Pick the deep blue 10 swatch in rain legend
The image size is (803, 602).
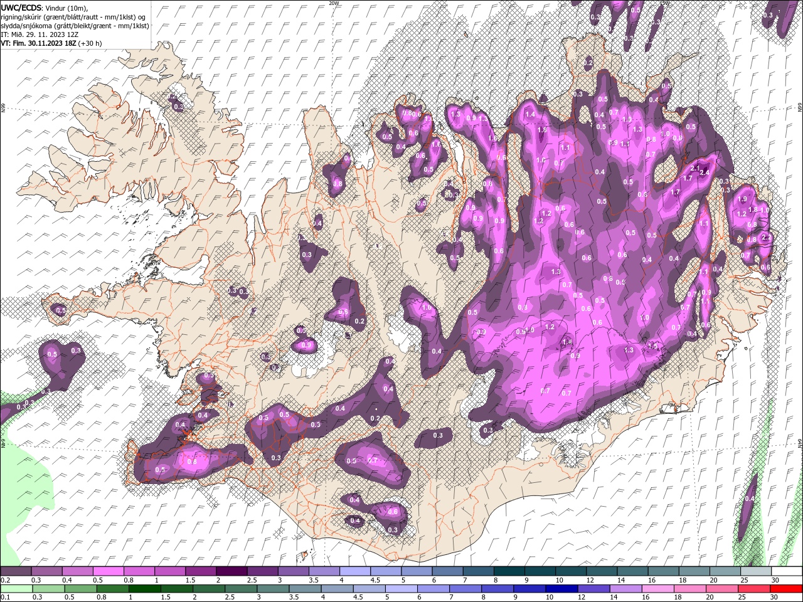[563, 589]
